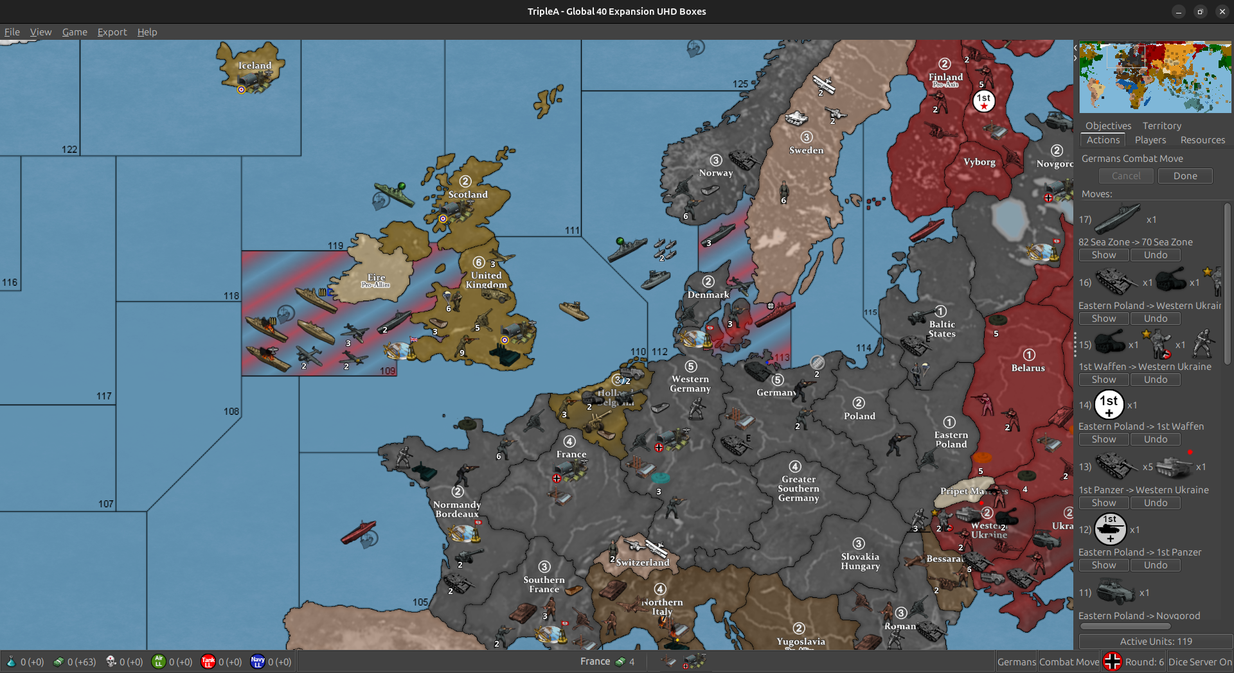Undo the 82 Sea Zone move
This screenshot has width=1234, height=673.
point(1155,255)
